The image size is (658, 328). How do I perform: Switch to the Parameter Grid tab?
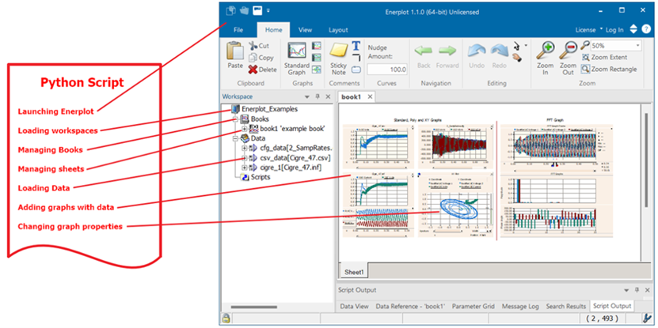pos(474,306)
